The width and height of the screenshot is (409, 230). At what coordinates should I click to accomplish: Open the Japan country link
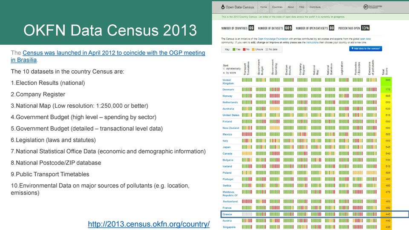click(x=226, y=147)
